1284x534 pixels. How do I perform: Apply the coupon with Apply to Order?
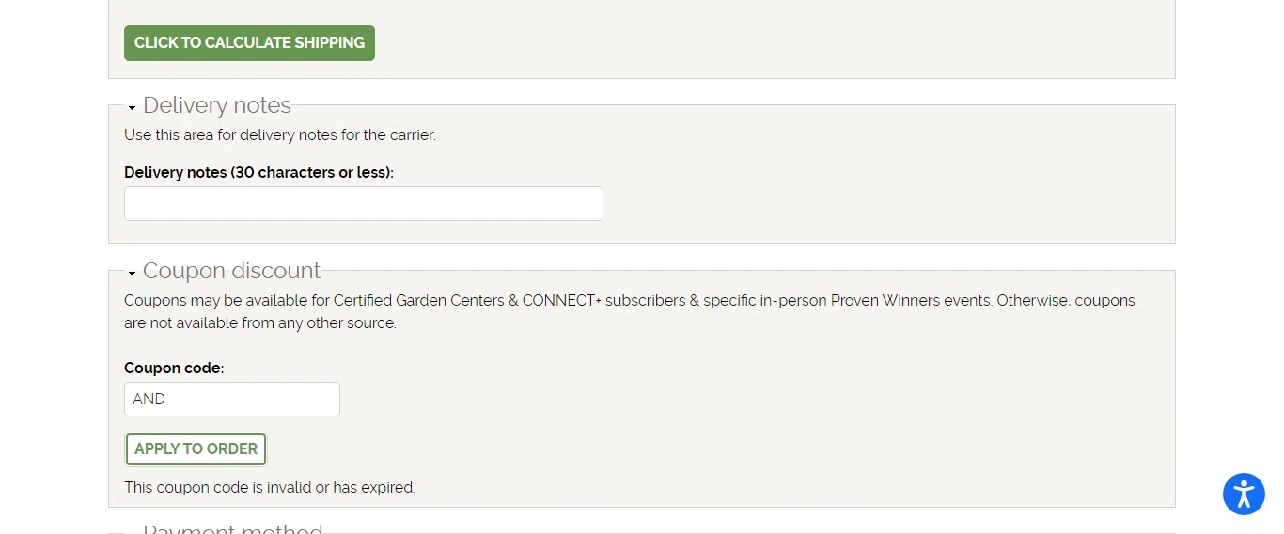click(x=196, y=449)
